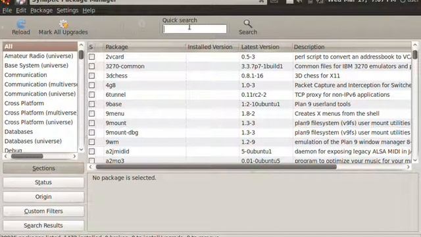
Task: Click the 'Creates X menus from the shell' description
Action: point(337,113)
